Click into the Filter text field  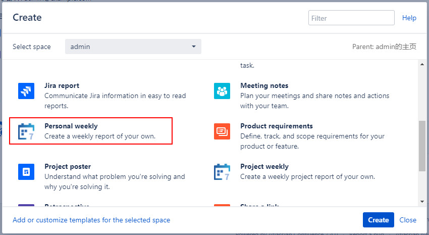[351, 18]
